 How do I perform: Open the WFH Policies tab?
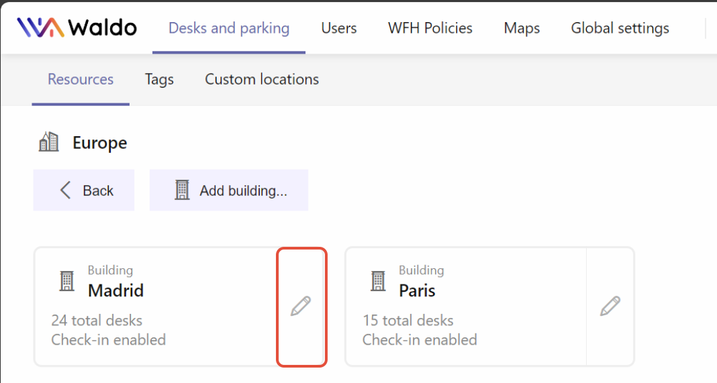(x=430, y=28)
